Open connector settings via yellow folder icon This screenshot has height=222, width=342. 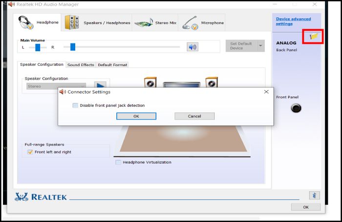point(314,37)
